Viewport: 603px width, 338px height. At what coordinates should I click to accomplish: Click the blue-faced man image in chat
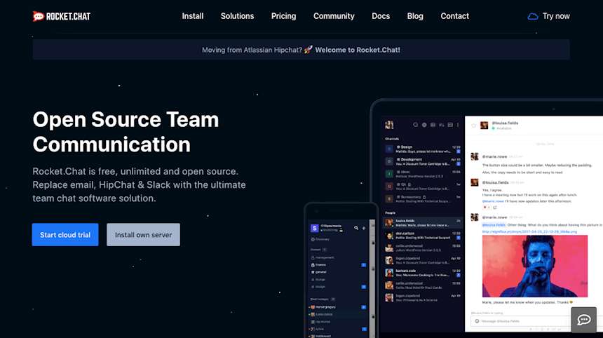tap(534, 266)
